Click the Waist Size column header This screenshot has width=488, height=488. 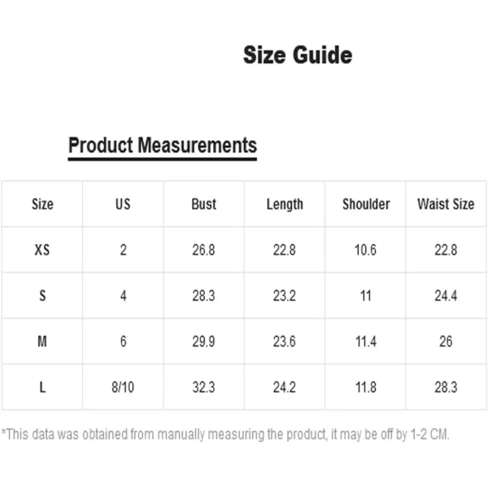click(446, 204)
